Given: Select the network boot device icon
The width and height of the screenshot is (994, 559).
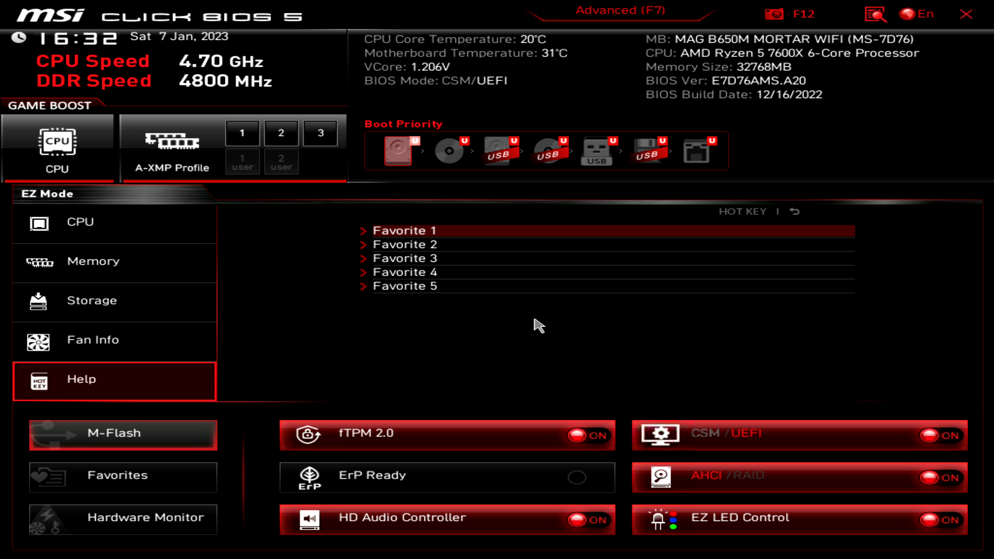Looking at the screenshot, I should pyautogui.click(x=696, y=151).
